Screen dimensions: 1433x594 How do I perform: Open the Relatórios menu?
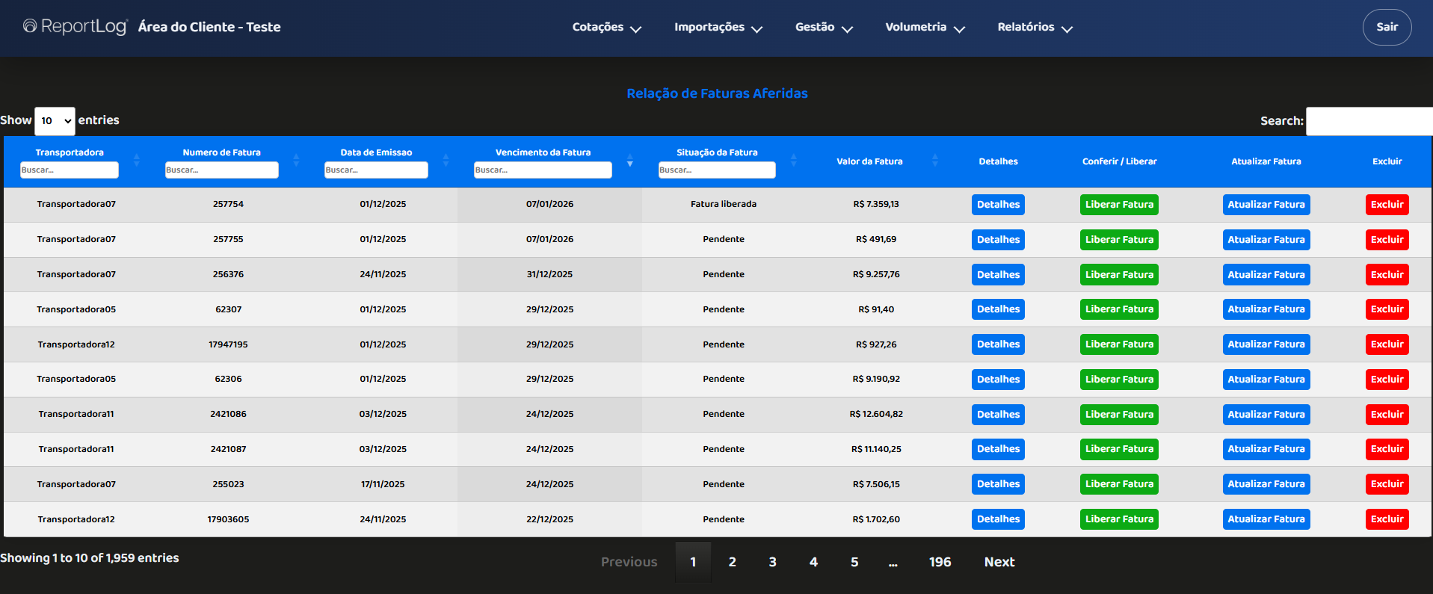pos(1035,28)
